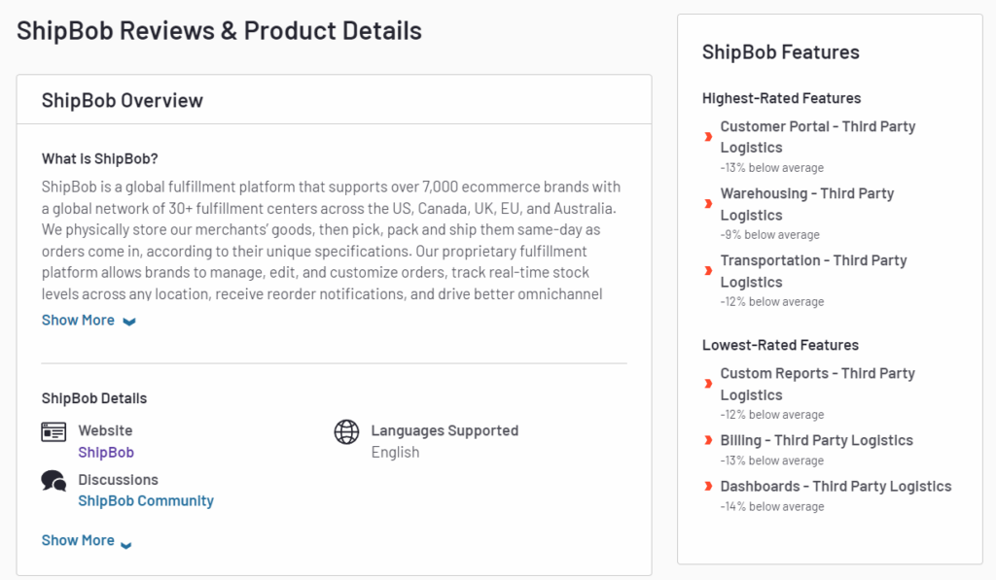Click the red arrow icon beside Transportation feature

707,270
